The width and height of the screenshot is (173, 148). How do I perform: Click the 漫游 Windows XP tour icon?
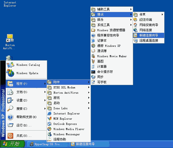[x=93, y=46]
